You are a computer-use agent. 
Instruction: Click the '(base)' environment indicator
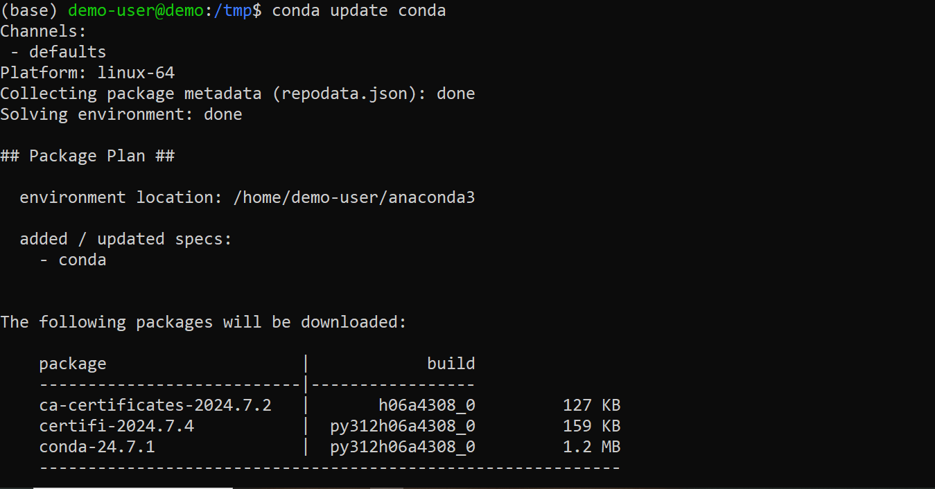click(29, 10)
